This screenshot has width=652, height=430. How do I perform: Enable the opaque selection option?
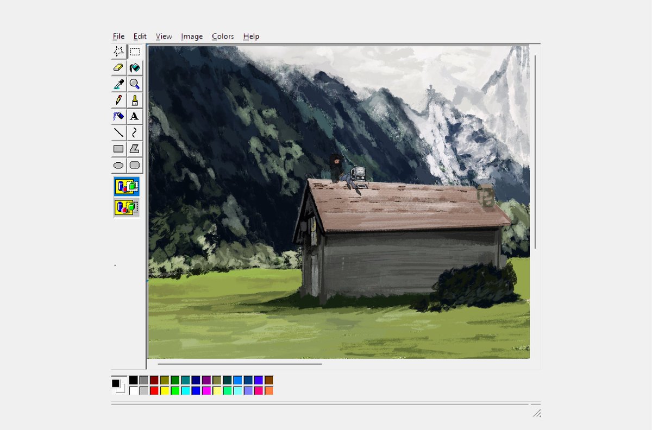[127, 186]
